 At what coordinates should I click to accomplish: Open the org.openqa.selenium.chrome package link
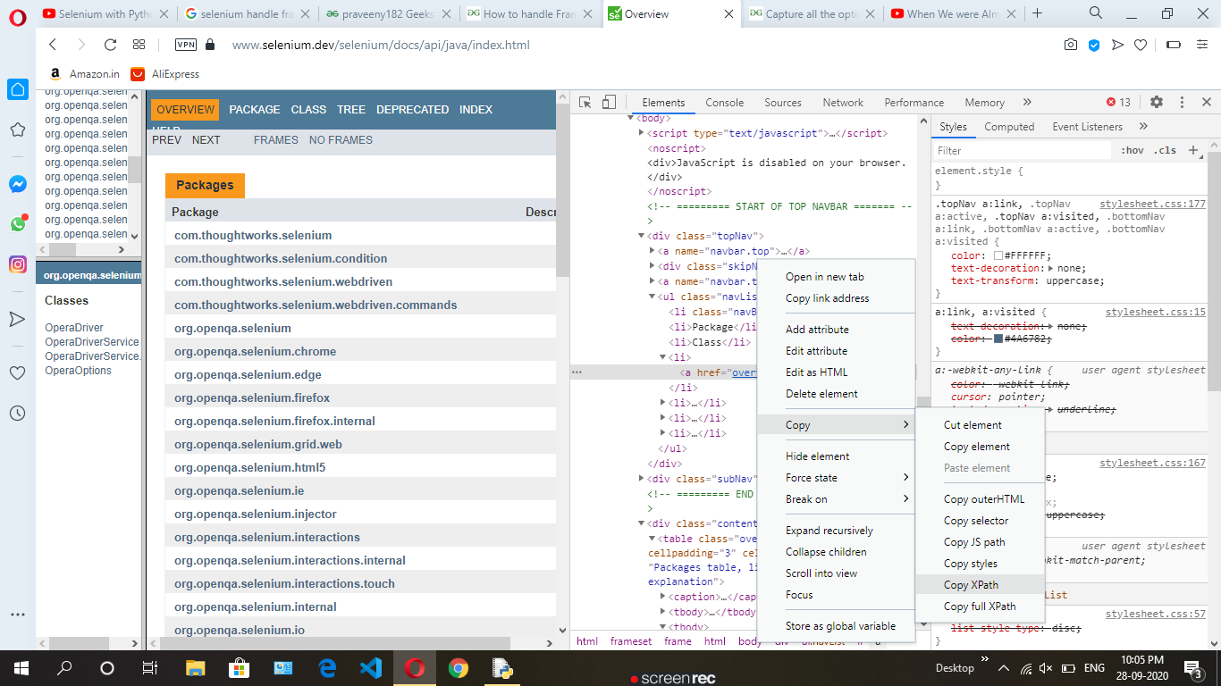point(255,351)
